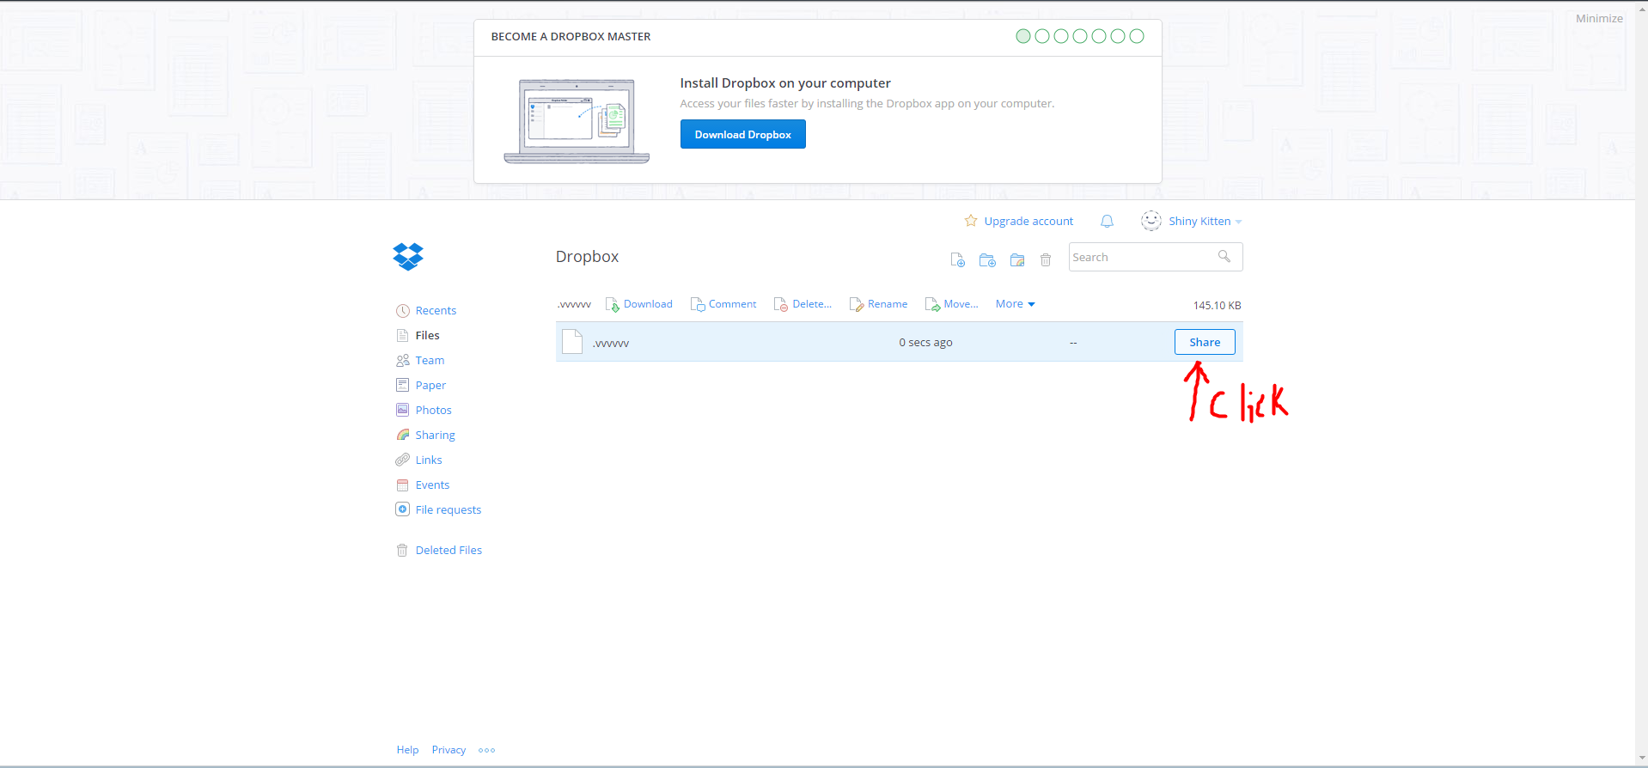Open Deleted Files in the sidebar
Image resolution: width=1648 pixels, height=768 pixels.
click(449, 551)
